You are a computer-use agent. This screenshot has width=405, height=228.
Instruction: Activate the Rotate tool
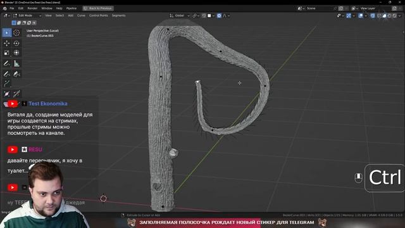point(16,43)
